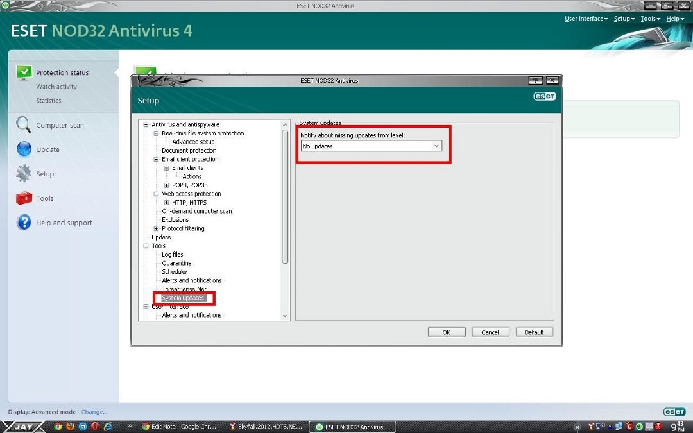Select Document protection in the setup tree
Screen dimensions: 693x433
pos(189,150)
